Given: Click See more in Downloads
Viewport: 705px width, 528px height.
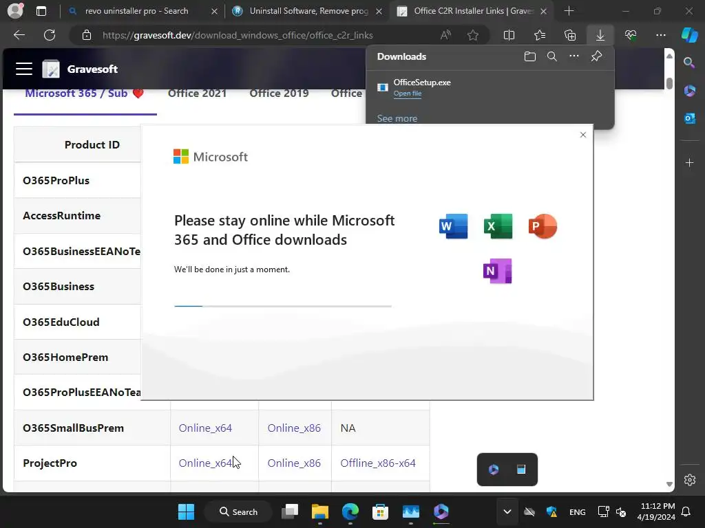Looking at the screenshot, I should (397, 118).
